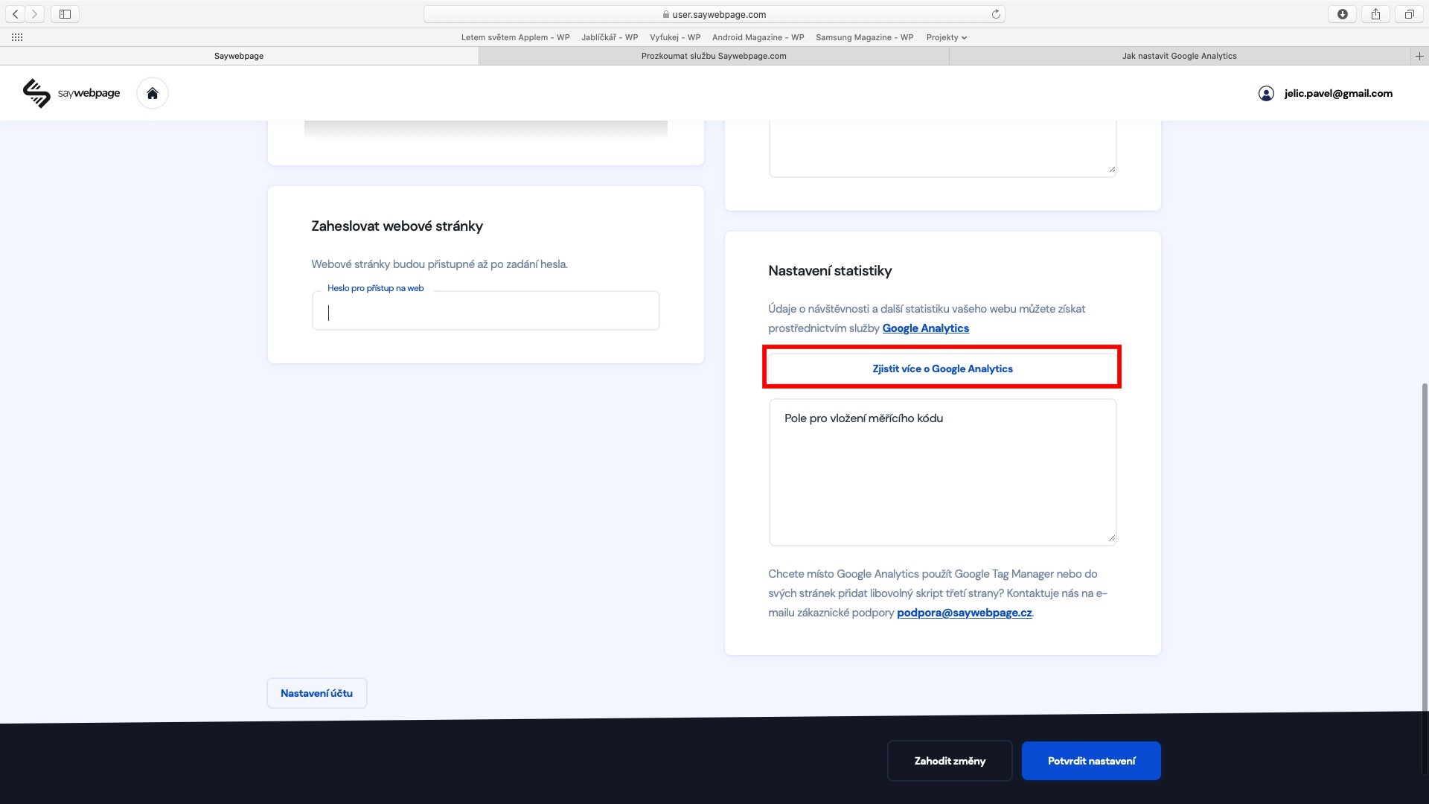This screenshot has height=804, width=1429.
Task: Click the podpora@saywebpage.cz email link
Action: click(x=964, y=613)
